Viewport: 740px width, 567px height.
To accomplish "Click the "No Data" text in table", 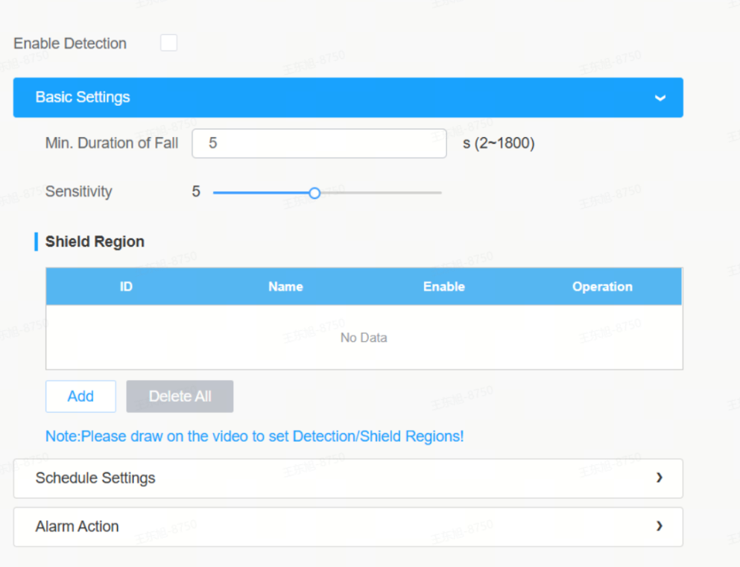I will [x=364, y=338].
